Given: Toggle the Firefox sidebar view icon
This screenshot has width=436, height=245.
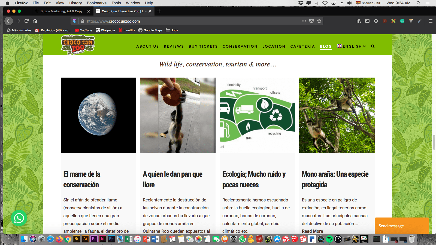Looking at the screenshot, I should [x=367, y=21].
